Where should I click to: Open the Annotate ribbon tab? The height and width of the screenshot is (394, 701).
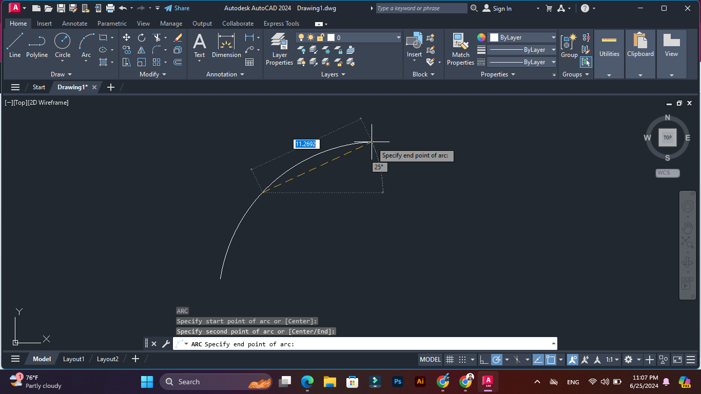coord(74,24)
